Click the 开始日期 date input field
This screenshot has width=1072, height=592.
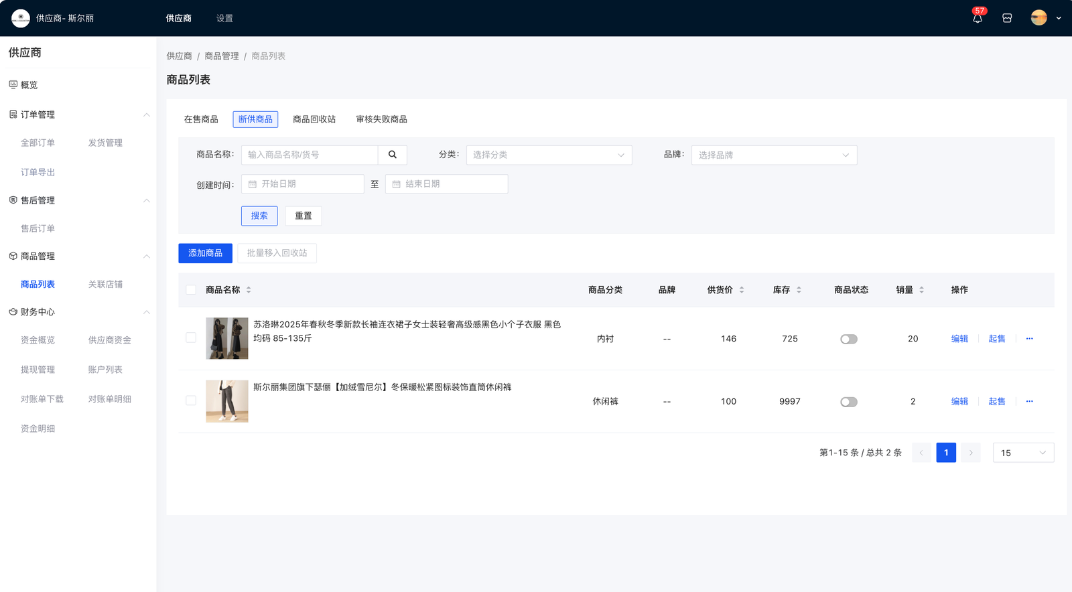pos(303,184)
